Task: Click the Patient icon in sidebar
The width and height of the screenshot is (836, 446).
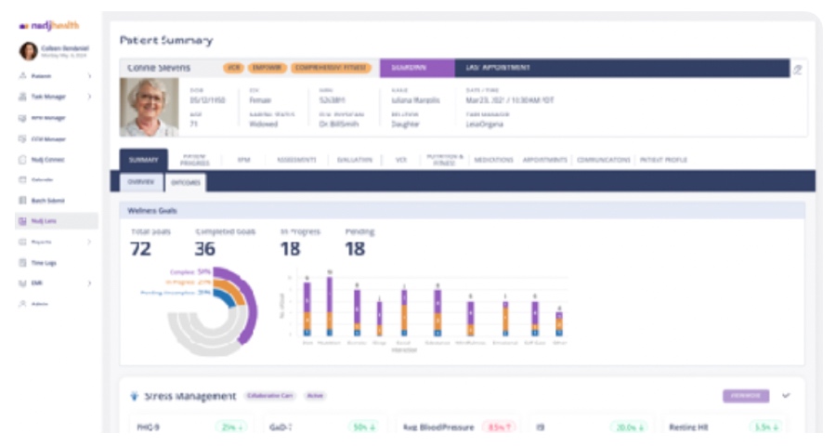Action: tap(21, 75)
